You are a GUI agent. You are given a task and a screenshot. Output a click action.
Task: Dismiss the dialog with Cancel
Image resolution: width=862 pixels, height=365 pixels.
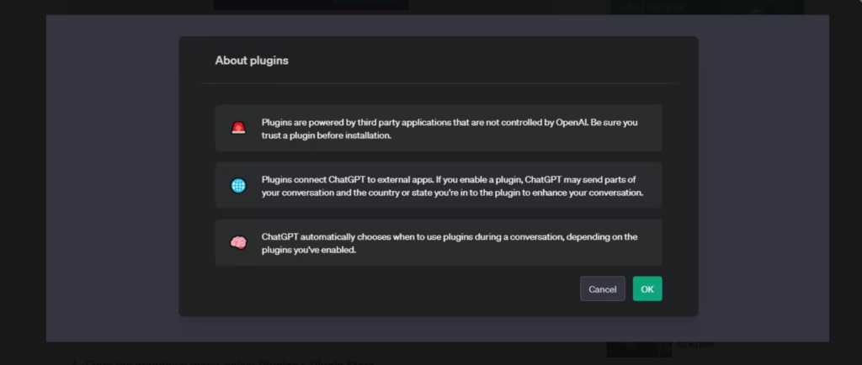pyautogui.click(x=602, y=289)
